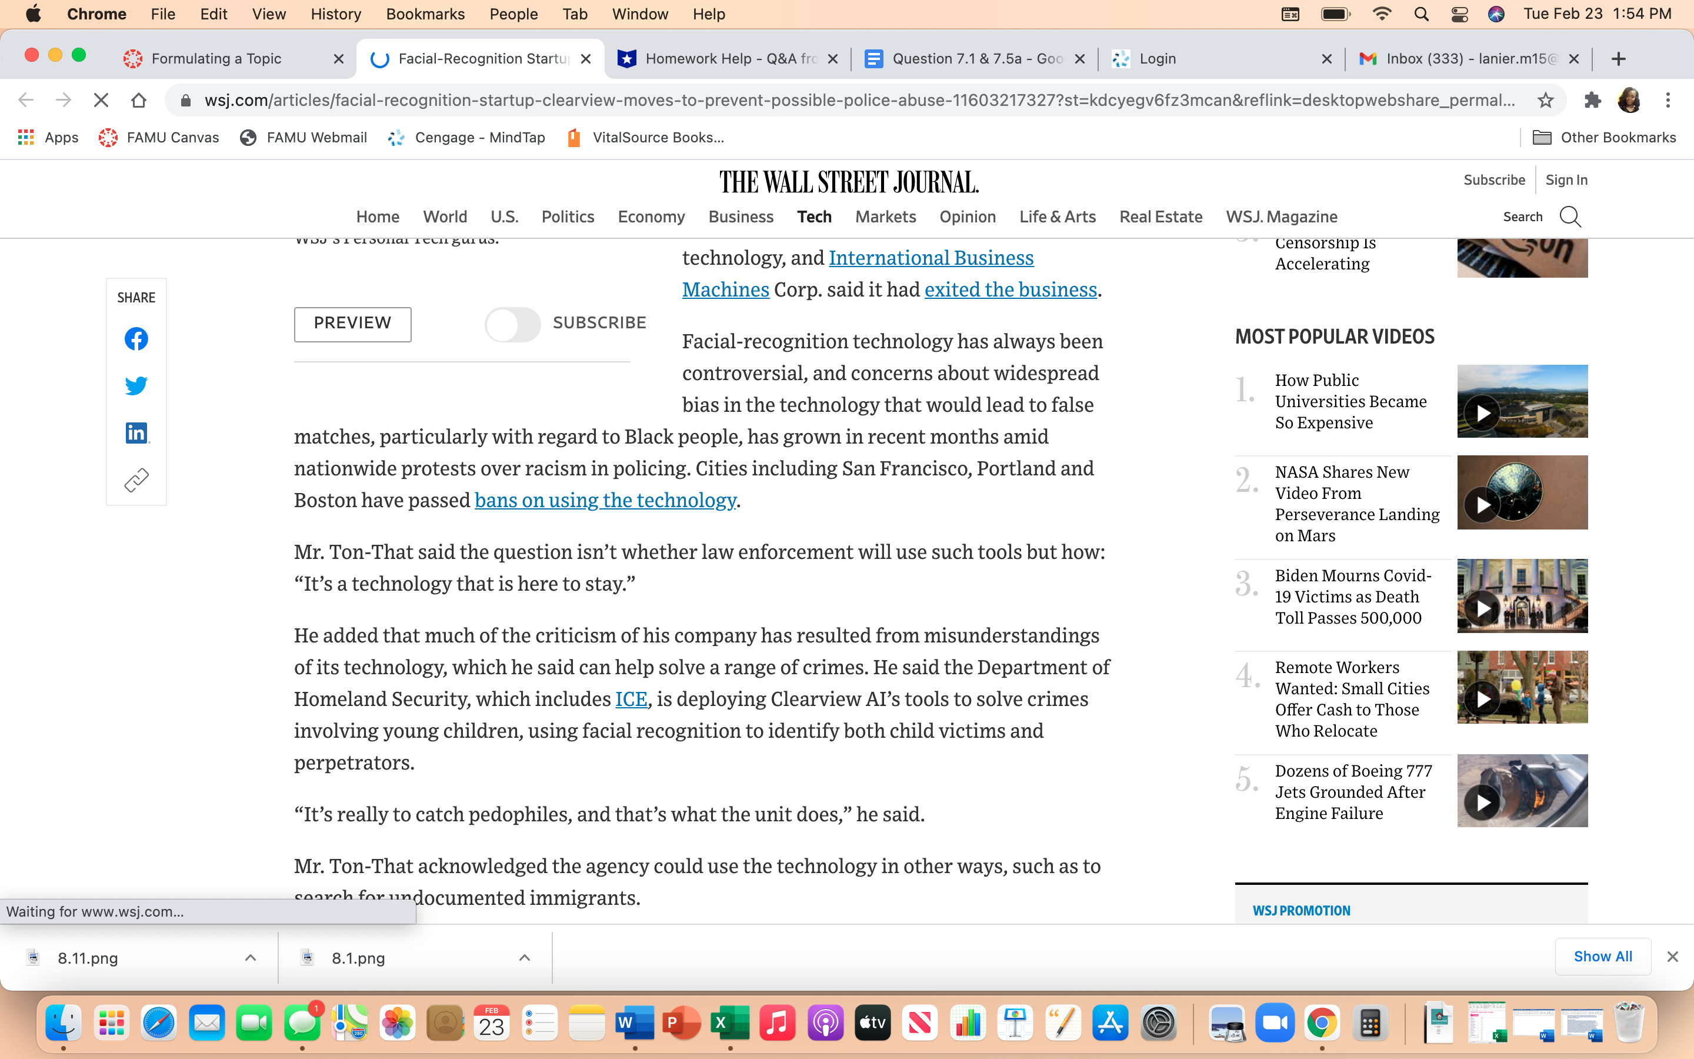Image resolution: width=1694 pixels, height=1059 pixels.
Task: Open the Bookmarks menu
Action: [x=425, y=14]
